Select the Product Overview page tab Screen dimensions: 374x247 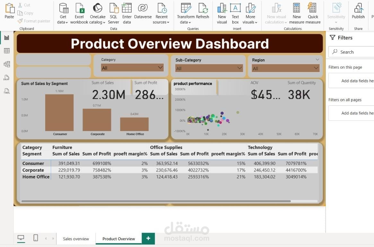pos(118,239)
